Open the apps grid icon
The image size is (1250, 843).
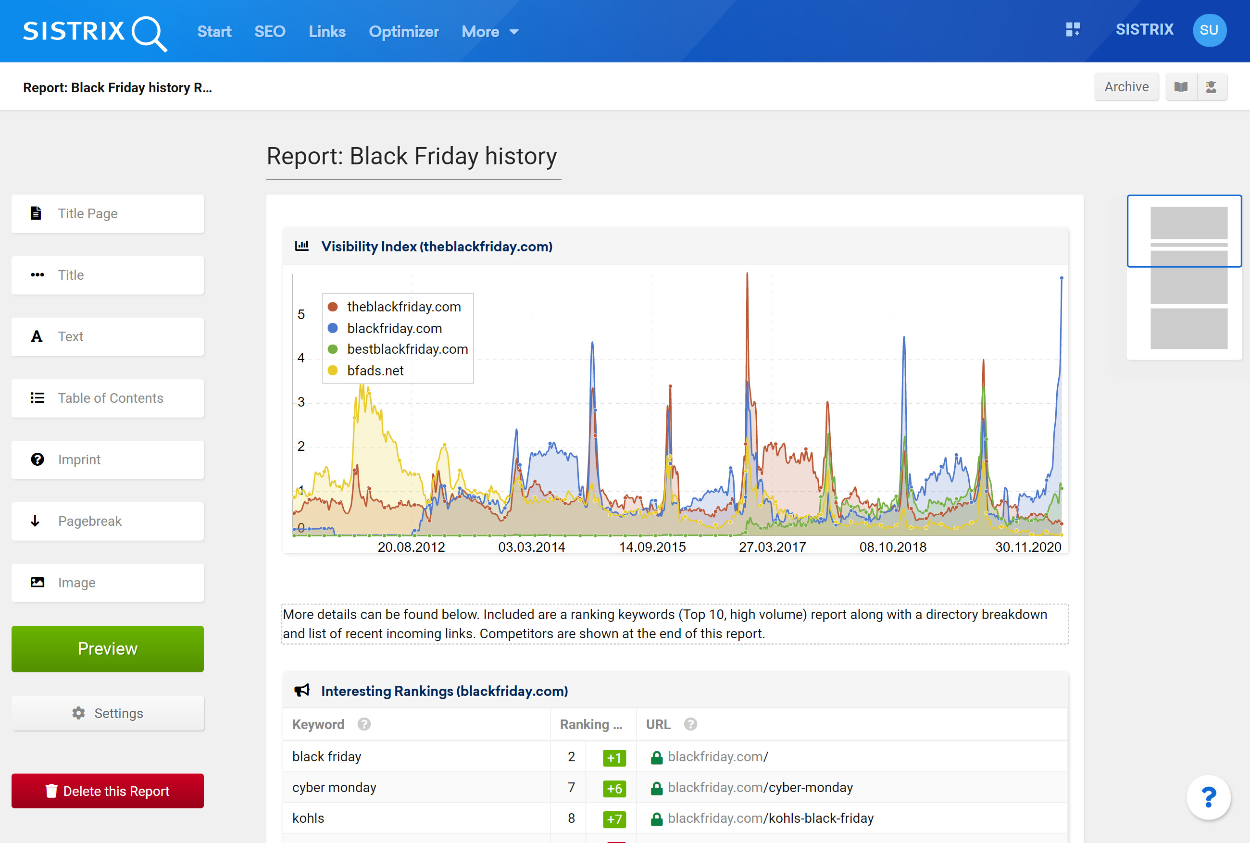click(x=1073, y=30)
